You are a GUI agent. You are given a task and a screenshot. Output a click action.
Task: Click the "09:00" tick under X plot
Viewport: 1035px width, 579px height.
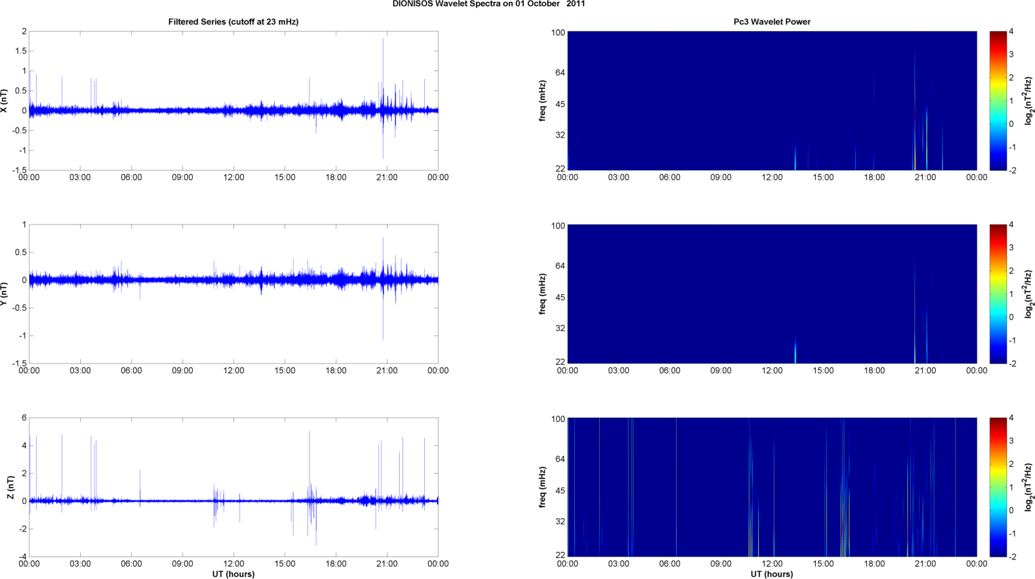(x=182, y=178)
